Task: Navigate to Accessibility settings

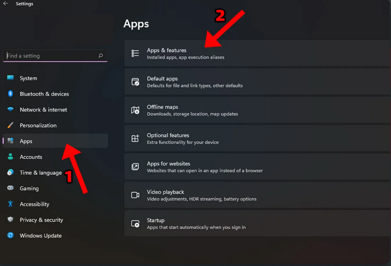Action: coord(34,204)
